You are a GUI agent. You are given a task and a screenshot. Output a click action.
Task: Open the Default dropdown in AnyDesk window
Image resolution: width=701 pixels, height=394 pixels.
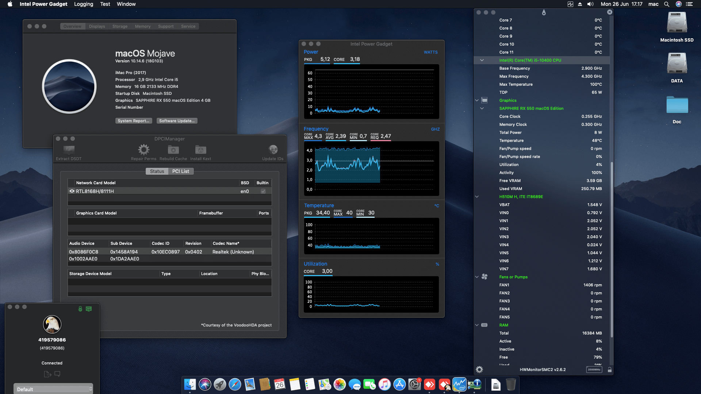click(53, 389)
